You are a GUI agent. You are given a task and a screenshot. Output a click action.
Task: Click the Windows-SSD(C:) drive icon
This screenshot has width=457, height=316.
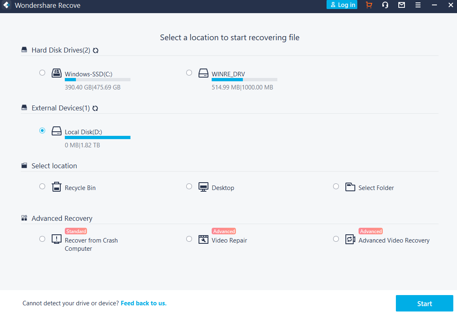coord(57,73)
